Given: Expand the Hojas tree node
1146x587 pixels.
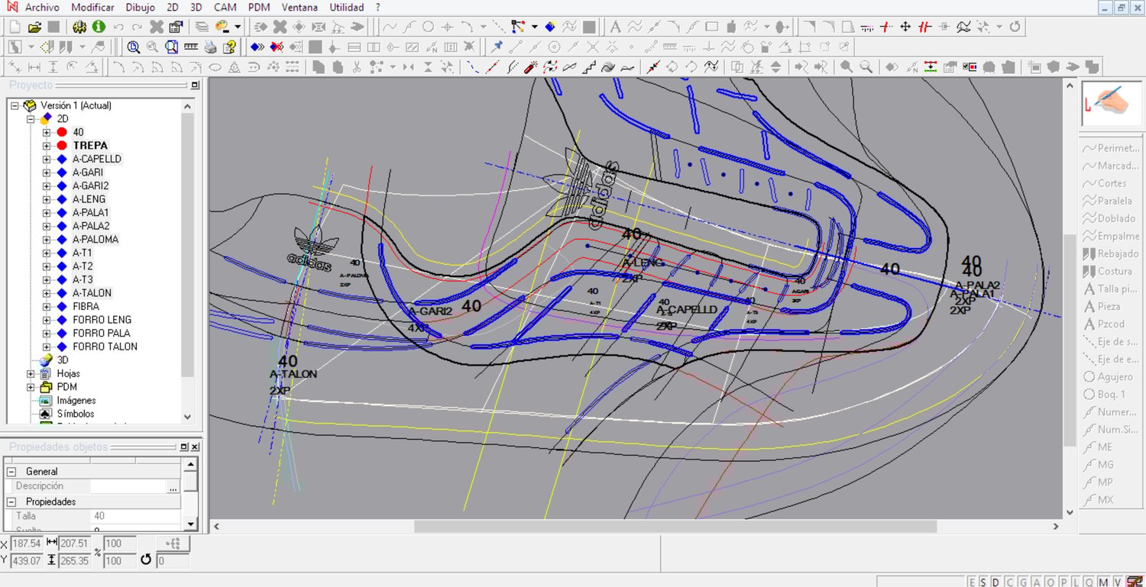Looking at the screenshot, I should 31,373.
